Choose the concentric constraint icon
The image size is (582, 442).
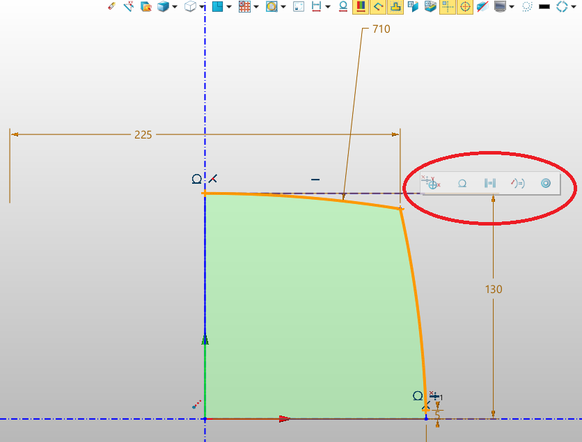[546, 183]
